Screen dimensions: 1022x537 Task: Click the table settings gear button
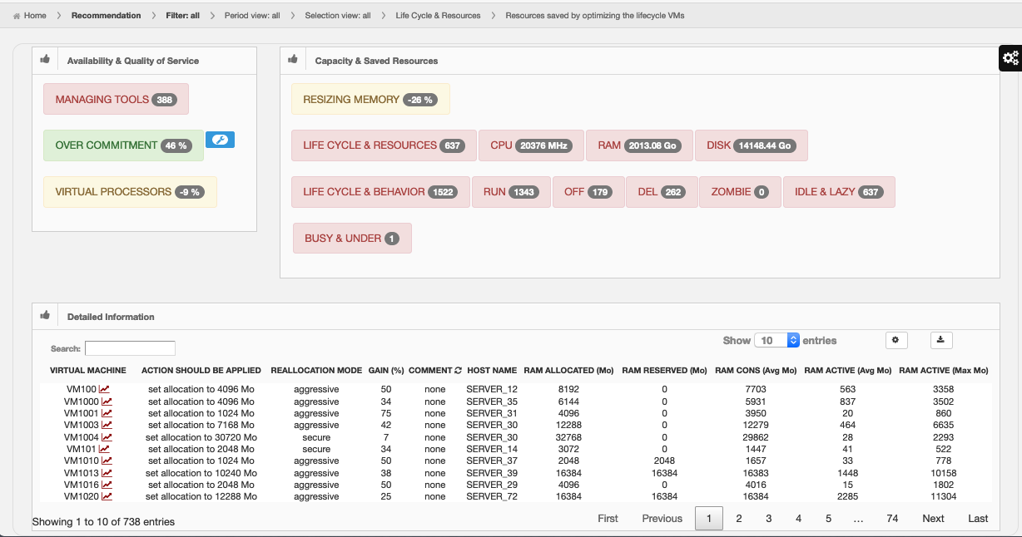[x=896, y=340]
